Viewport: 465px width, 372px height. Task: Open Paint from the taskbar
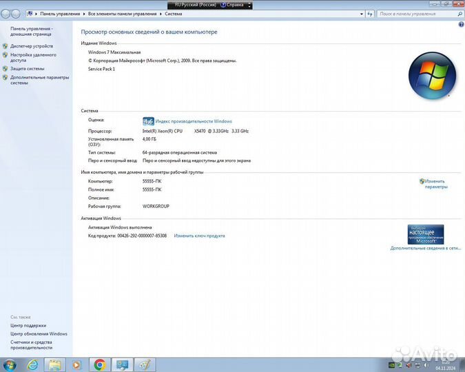pyautogui.click(x=145, y=365)
